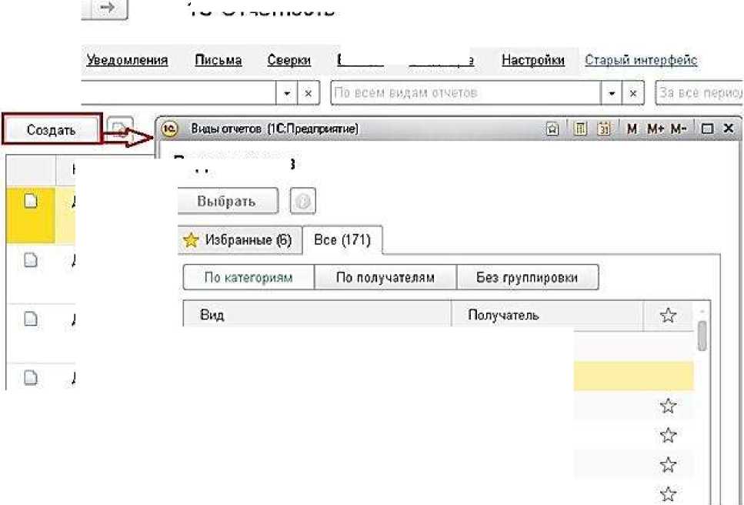Viewport: 744px width, 505px height.
Task: Open the Уведомления link
Action: pyautogui.click(x=127, y=60)
